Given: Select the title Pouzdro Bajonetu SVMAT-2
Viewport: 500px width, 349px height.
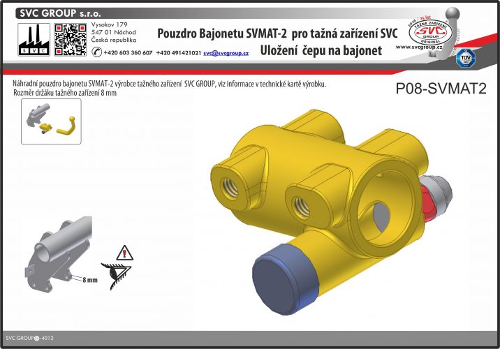Looking at the screenshot, I should point(222,34).
